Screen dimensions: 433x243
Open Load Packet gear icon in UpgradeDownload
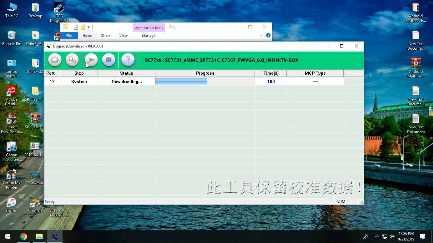tap(54, 60)
